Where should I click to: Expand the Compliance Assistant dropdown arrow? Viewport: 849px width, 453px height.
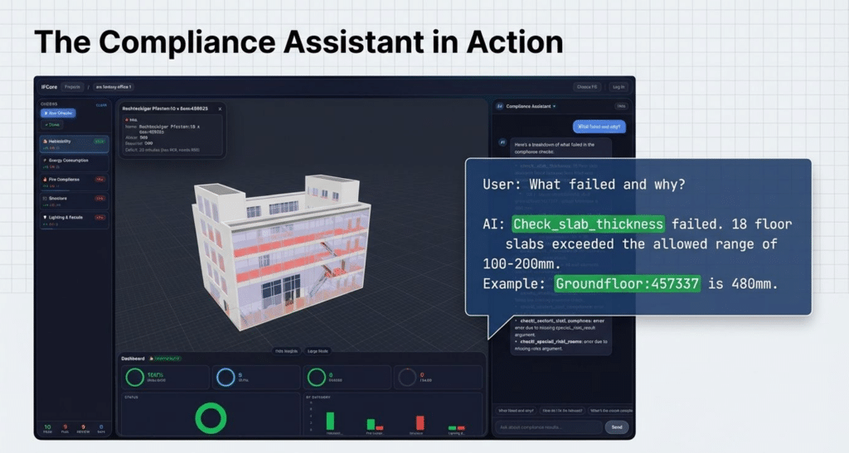554,107
